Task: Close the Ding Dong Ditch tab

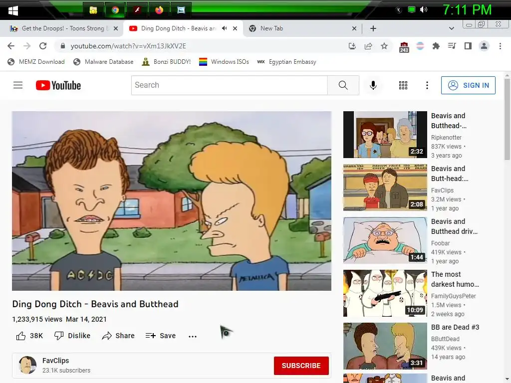Action: 235,28
